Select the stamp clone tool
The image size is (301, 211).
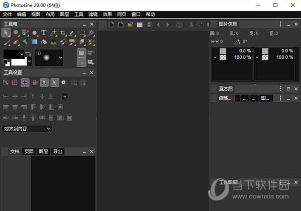53,42
